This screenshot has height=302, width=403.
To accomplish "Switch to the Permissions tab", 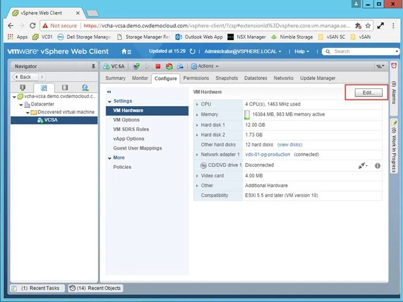I will (196, 78).
